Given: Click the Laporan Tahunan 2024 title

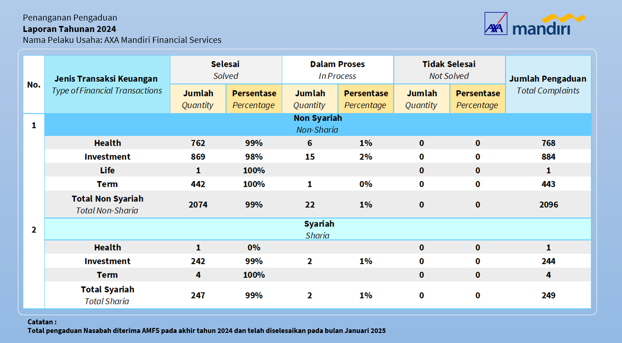Looking at the screenshot, I should (x=69, y=29).
